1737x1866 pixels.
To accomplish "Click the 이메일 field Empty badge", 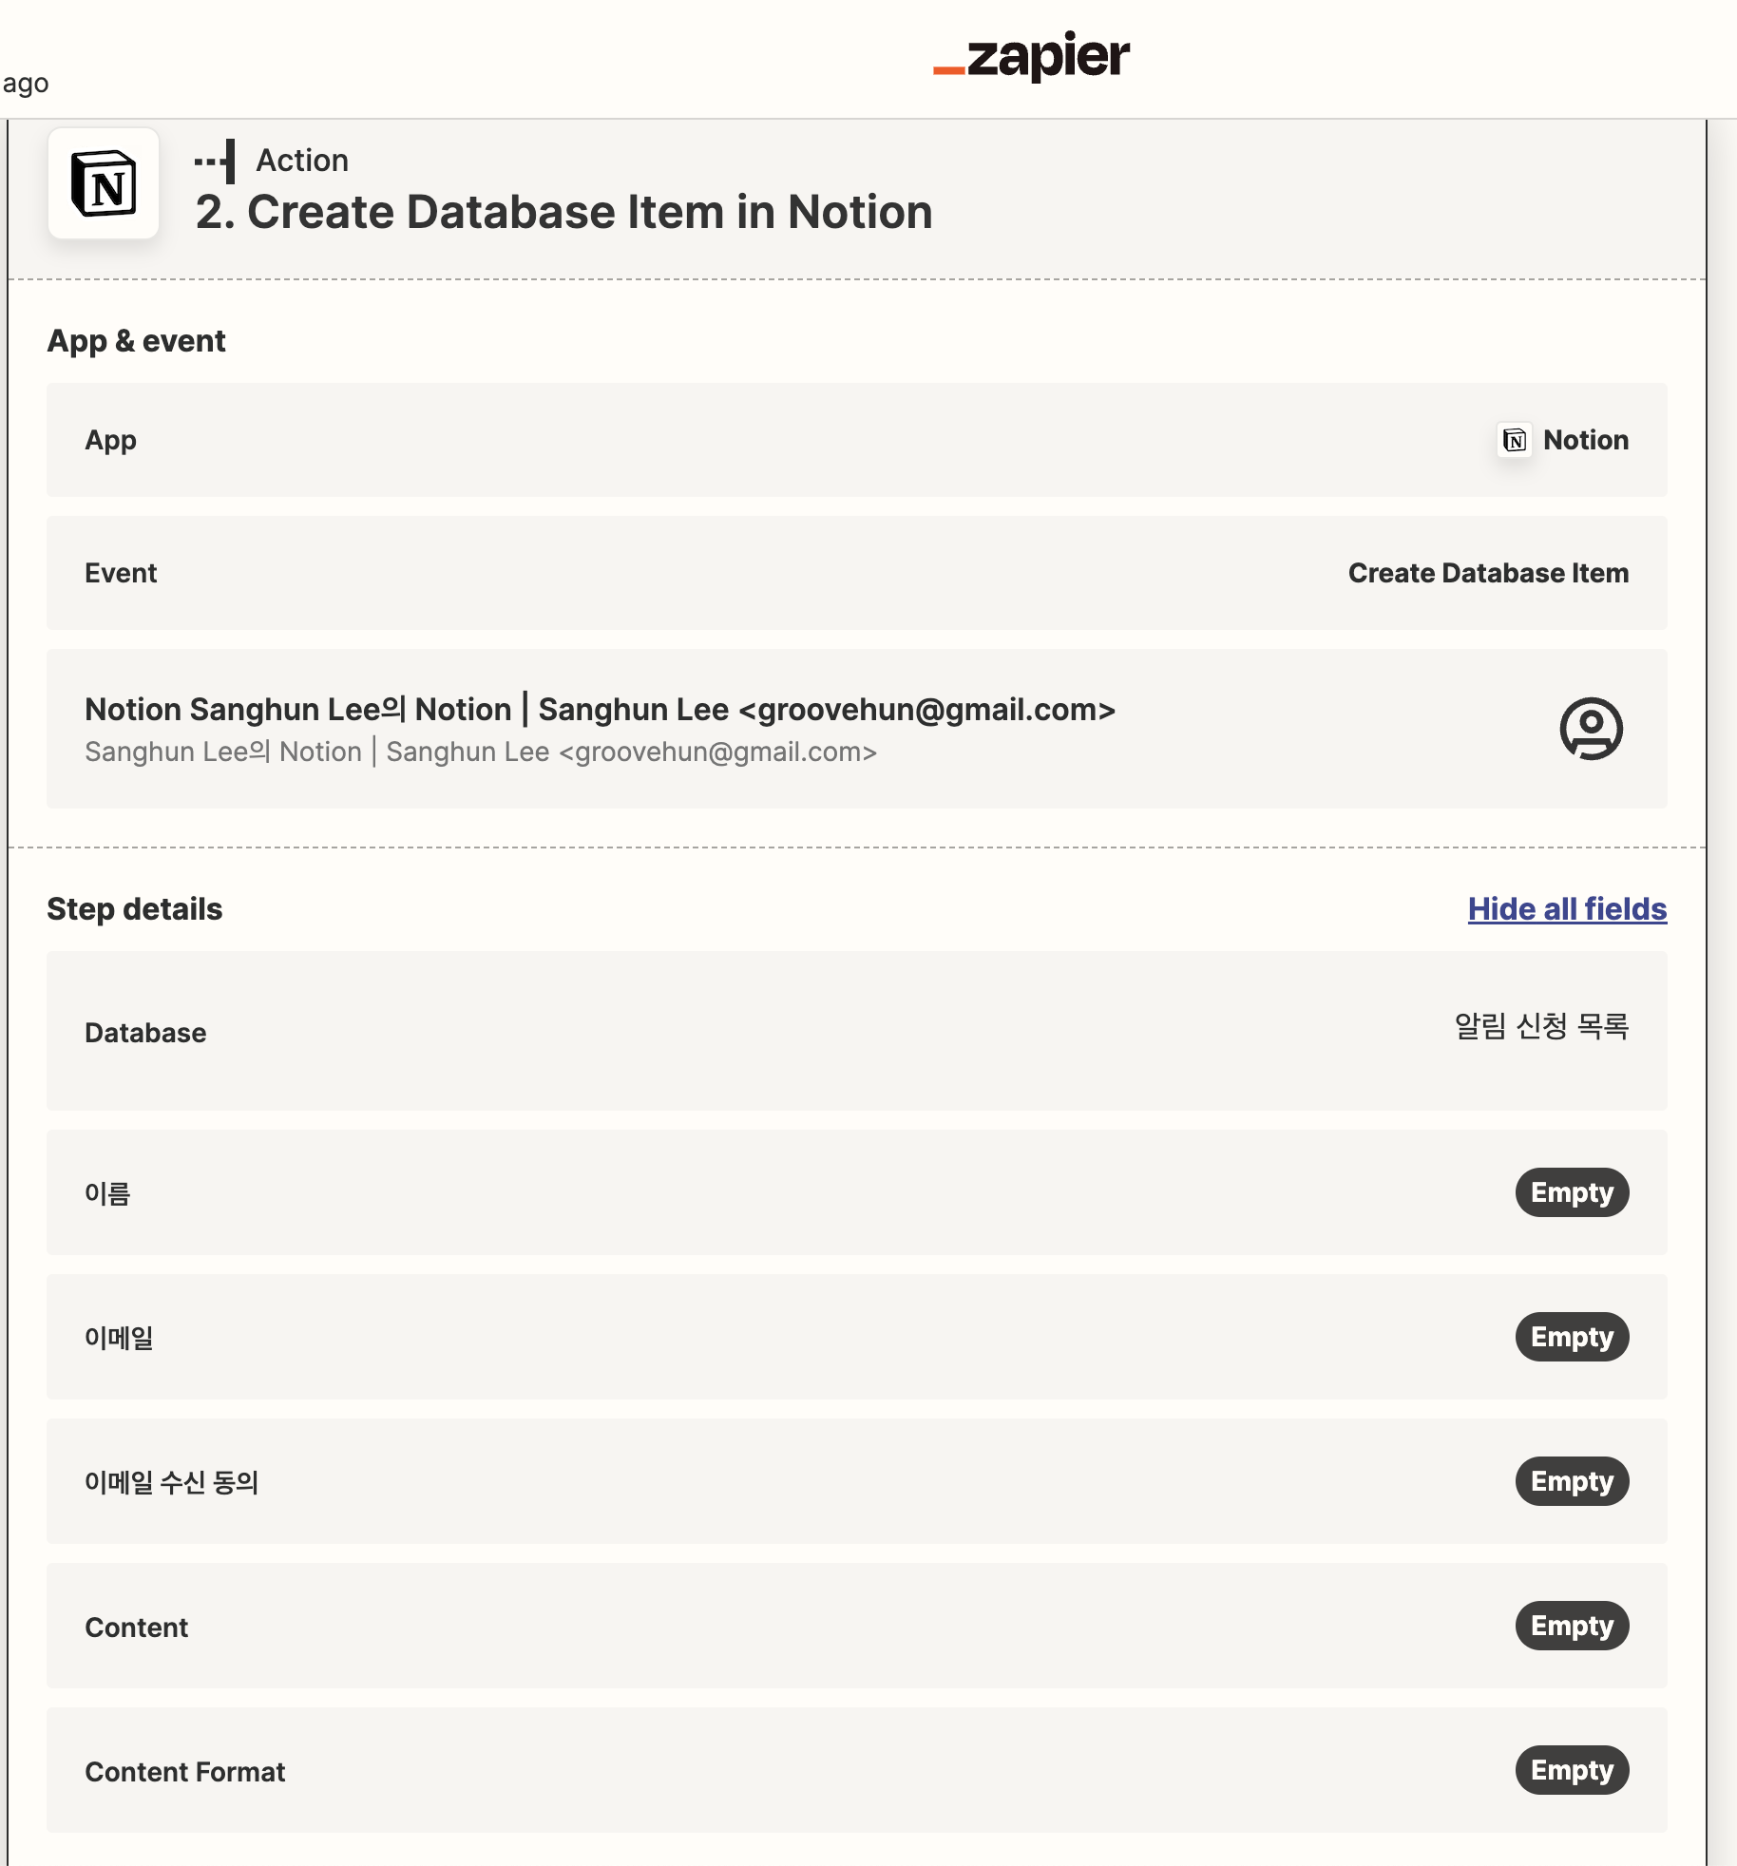I will coord(1572,1337).
